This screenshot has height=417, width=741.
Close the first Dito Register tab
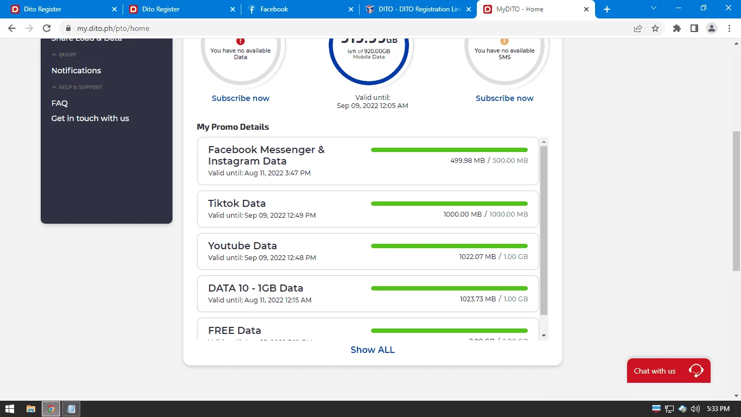pyautogui.click(x=114, y=9)
